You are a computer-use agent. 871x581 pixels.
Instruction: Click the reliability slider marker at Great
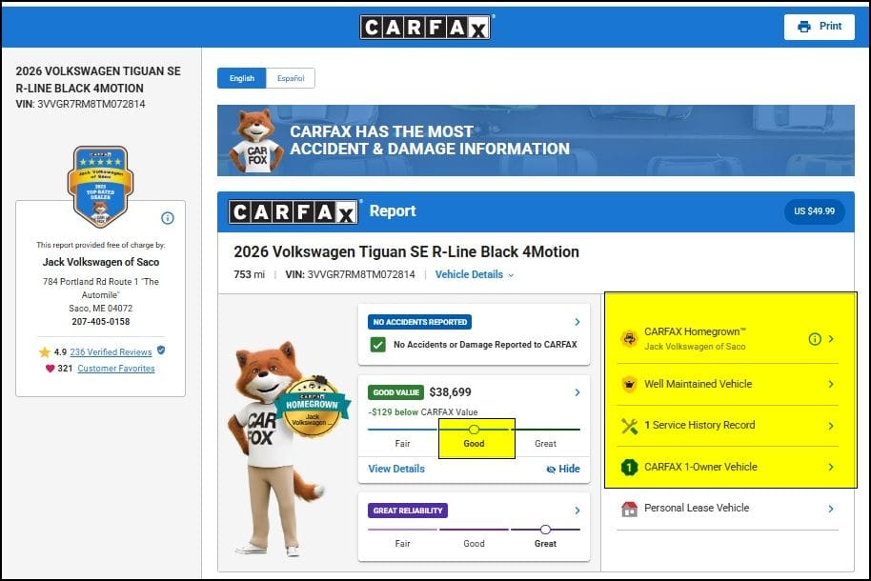pos(545,530)
